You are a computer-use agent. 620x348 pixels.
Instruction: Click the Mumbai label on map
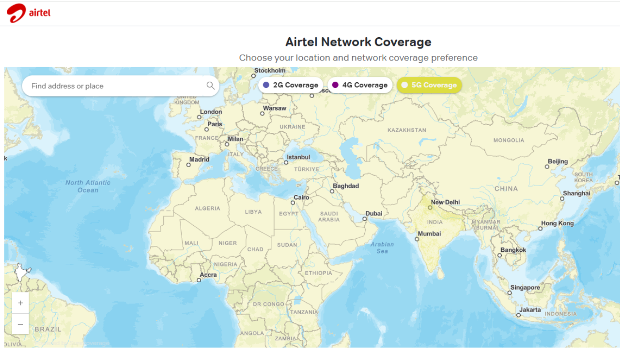click(429, 233)
